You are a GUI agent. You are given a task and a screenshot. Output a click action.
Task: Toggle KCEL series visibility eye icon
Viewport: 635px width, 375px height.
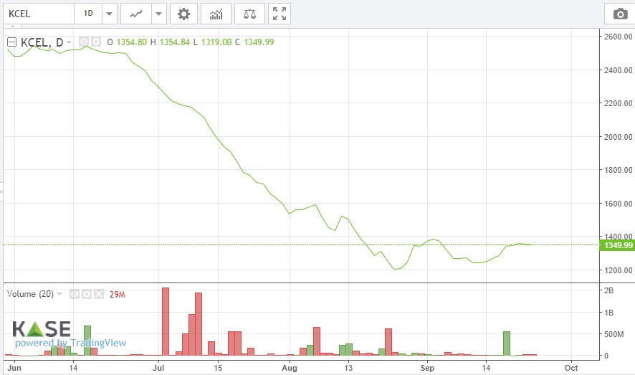click(x=83, y=42)
